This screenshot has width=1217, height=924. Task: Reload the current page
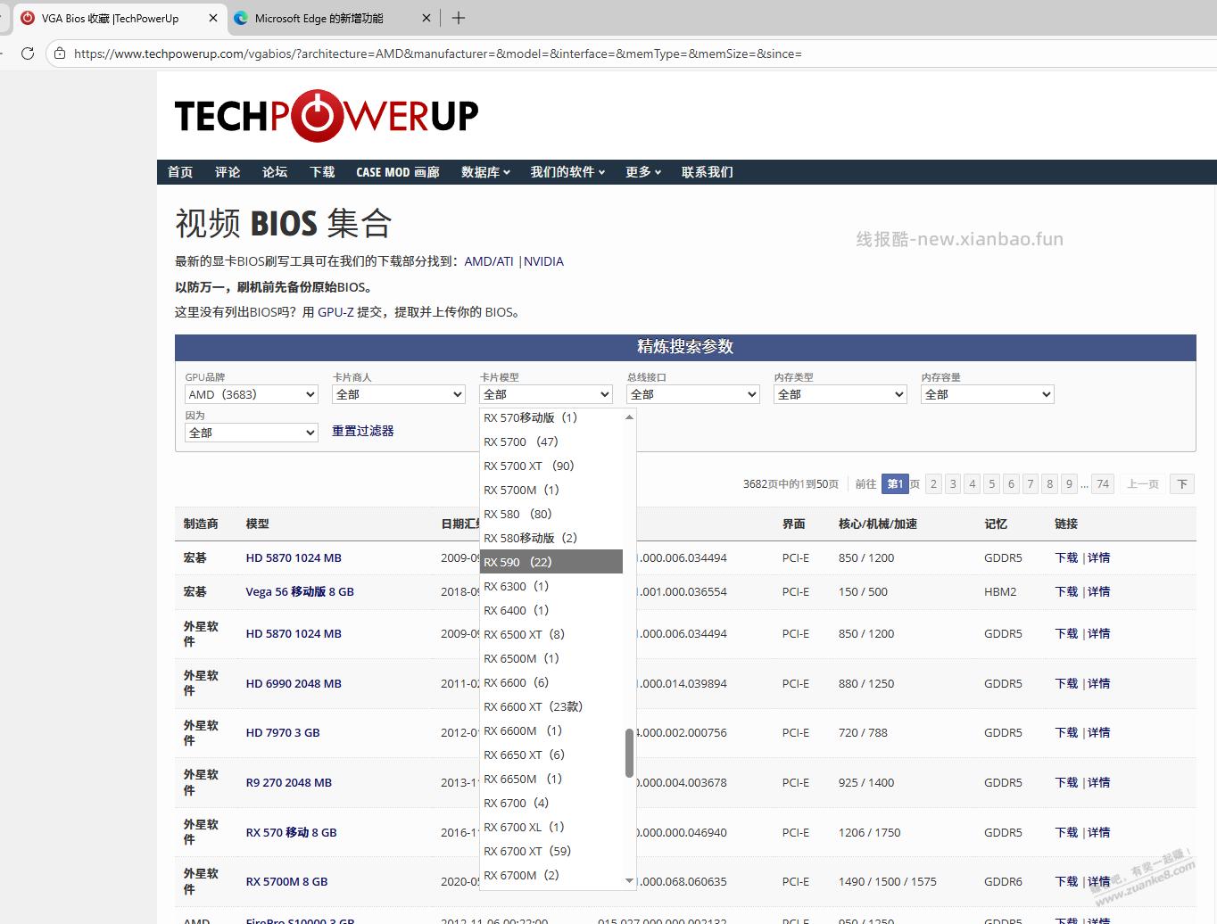click(28, 54)
